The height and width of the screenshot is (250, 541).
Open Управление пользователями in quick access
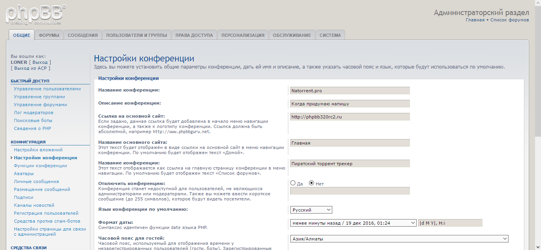point(47,89)
